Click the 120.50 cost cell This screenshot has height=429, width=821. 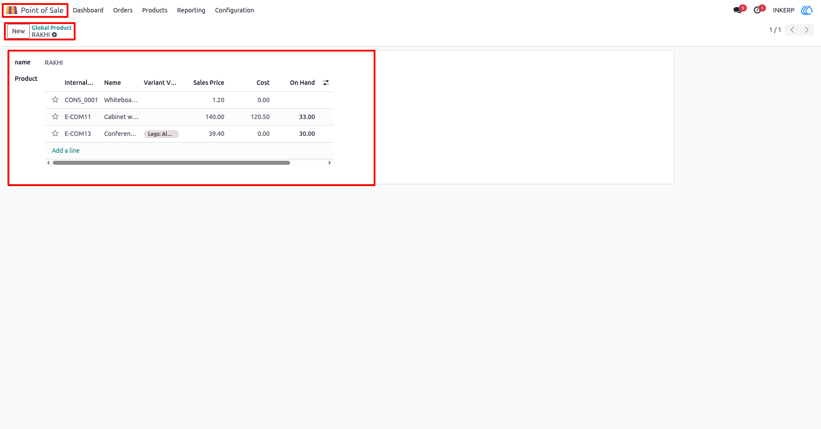(x=260, y=117)
